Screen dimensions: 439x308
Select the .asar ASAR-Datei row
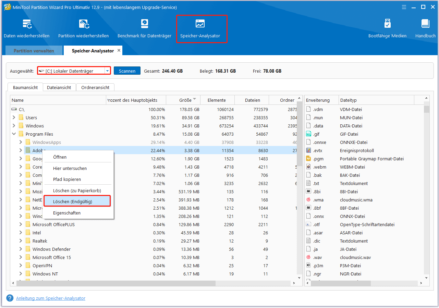pyautogui.click(x=364, y=233)
